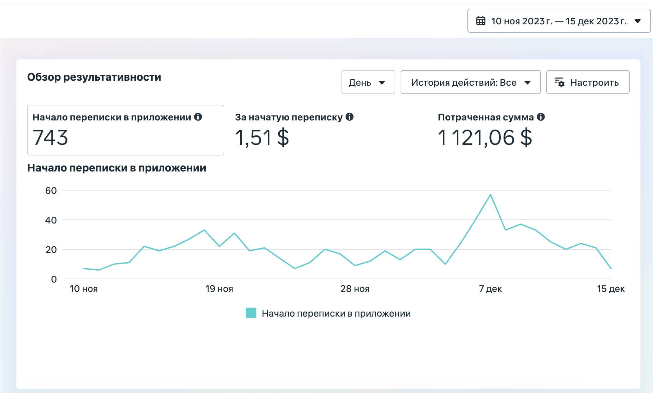Click the caret arrow in date range selector

[638, 21]
